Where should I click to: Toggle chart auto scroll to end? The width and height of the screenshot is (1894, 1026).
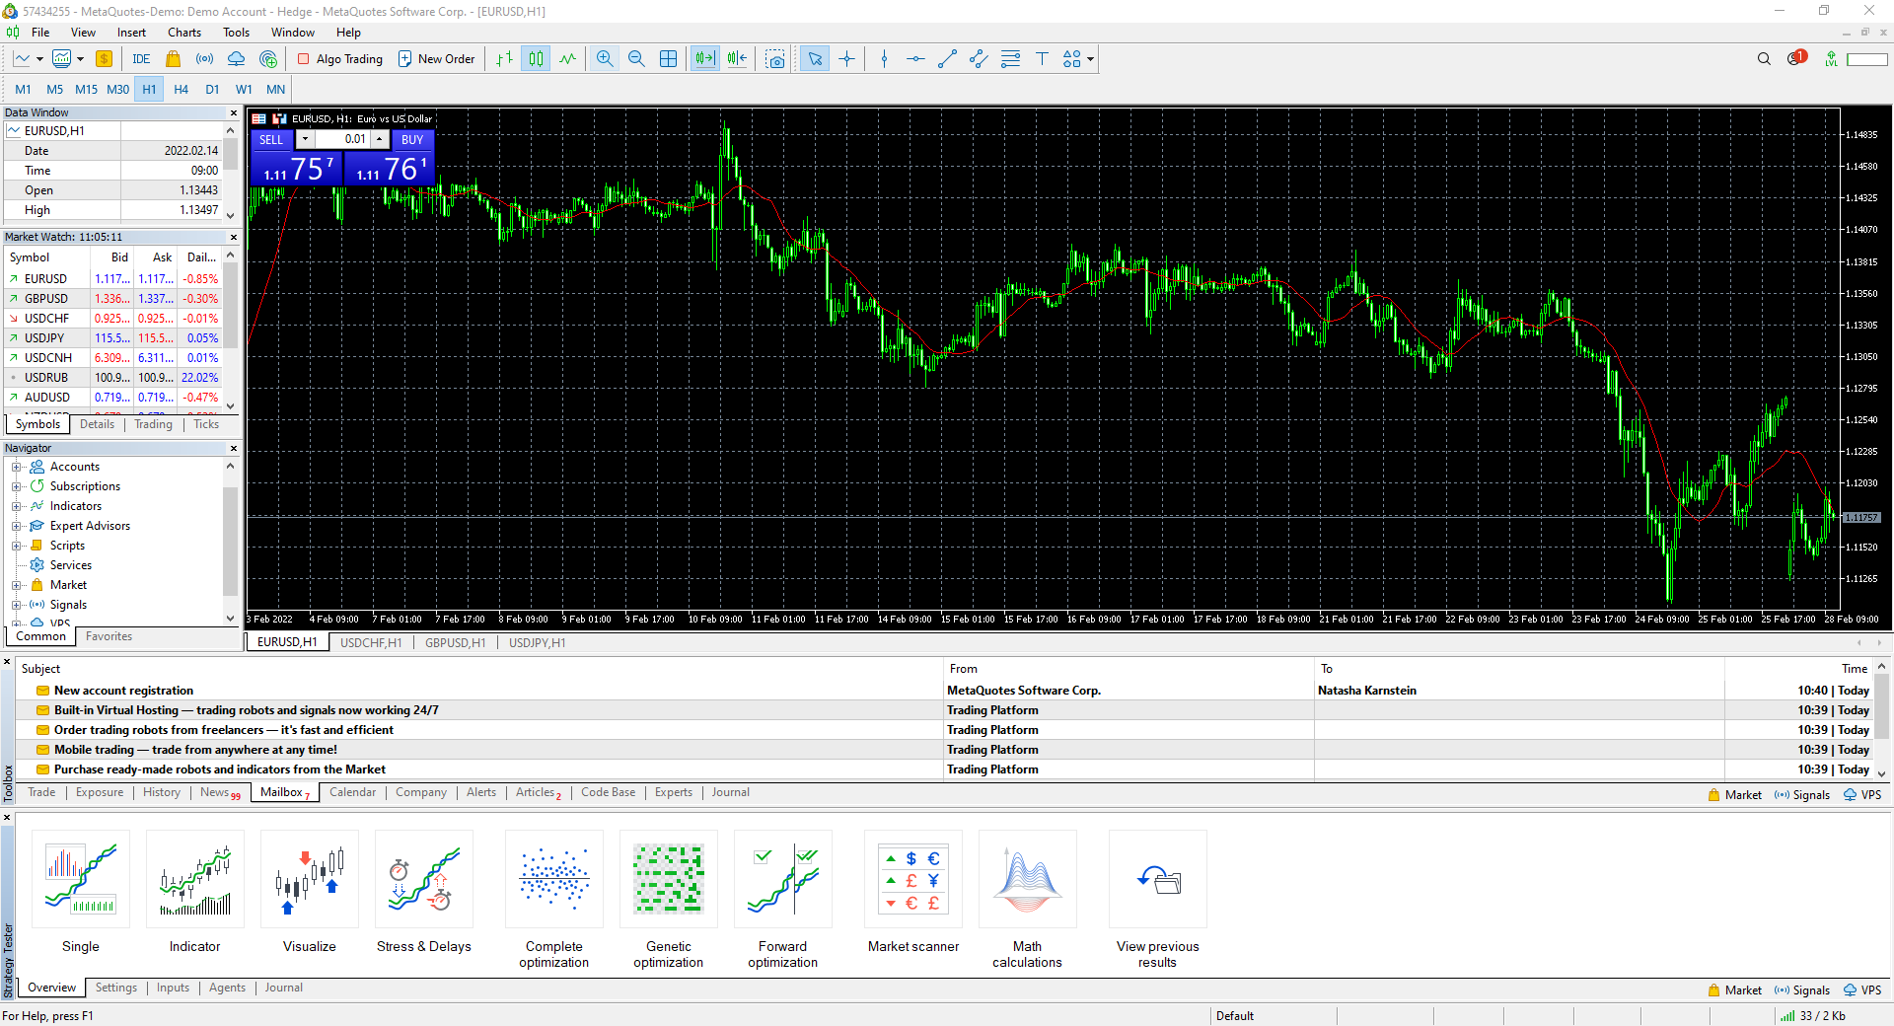(x=705, y=59)
